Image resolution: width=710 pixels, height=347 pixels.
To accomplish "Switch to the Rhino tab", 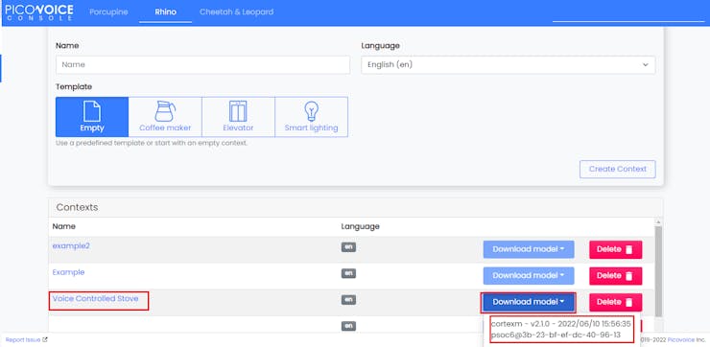I will [x=165, y=12].
